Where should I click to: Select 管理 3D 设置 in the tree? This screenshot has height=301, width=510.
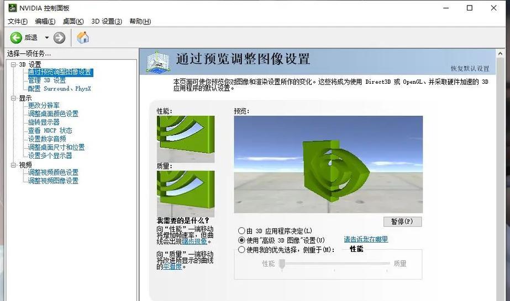[47, 80]
